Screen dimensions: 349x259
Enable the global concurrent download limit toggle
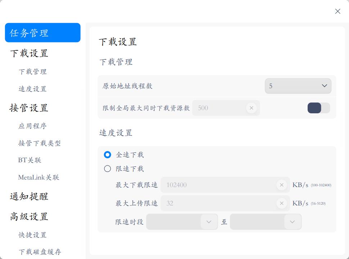coord(318,108)
